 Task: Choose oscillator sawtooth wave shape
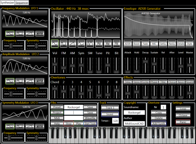tap(72, 44)
